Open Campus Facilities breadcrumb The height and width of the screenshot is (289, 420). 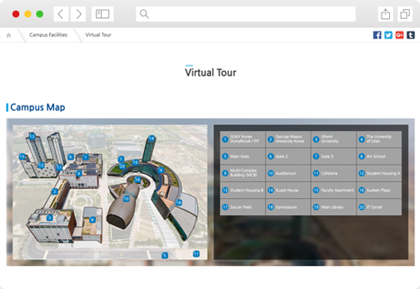click(x=49, y=35)
